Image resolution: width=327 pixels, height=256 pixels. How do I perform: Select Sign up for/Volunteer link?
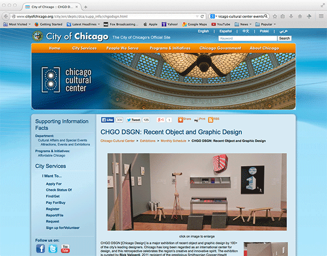[x=63, y=228]
